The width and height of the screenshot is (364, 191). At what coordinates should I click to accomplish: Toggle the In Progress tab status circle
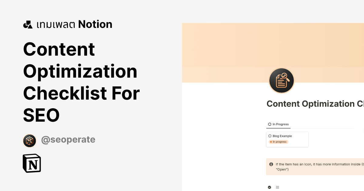[x=270, y=124]
